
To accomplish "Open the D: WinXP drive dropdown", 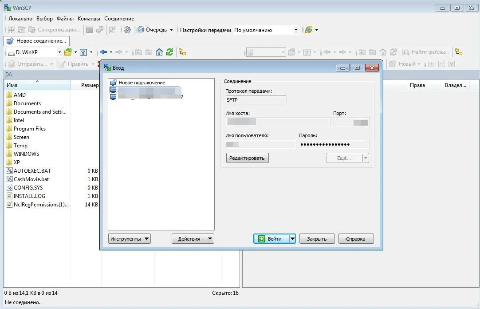I will pos(59,52).
